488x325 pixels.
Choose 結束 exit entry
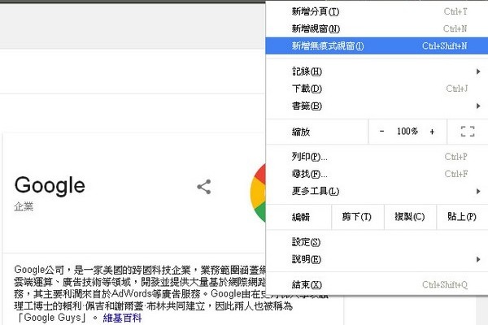tap(377, 284)
